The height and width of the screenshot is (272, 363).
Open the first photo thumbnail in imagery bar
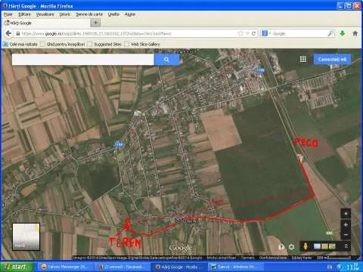[317, 246]
